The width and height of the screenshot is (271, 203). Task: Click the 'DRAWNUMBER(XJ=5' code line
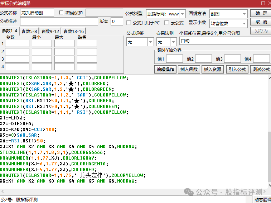[x=48, y=169]
